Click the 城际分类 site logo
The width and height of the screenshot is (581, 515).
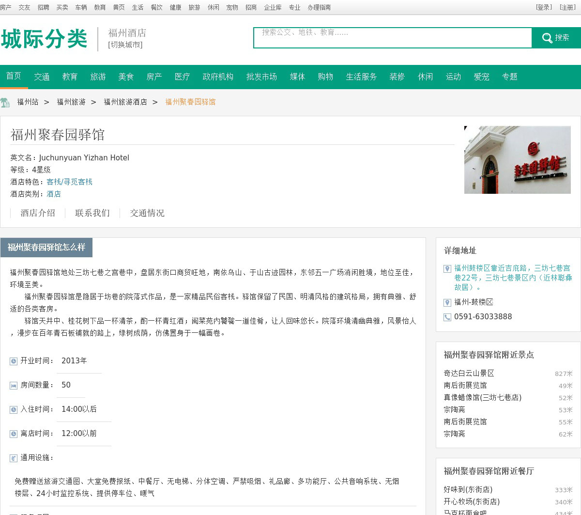coord(44,39)
